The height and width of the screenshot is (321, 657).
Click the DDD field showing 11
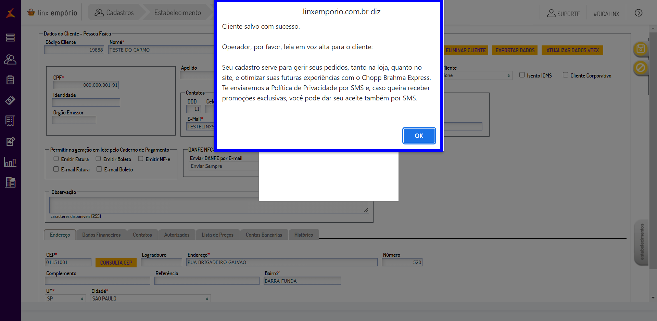pos(194,109)
